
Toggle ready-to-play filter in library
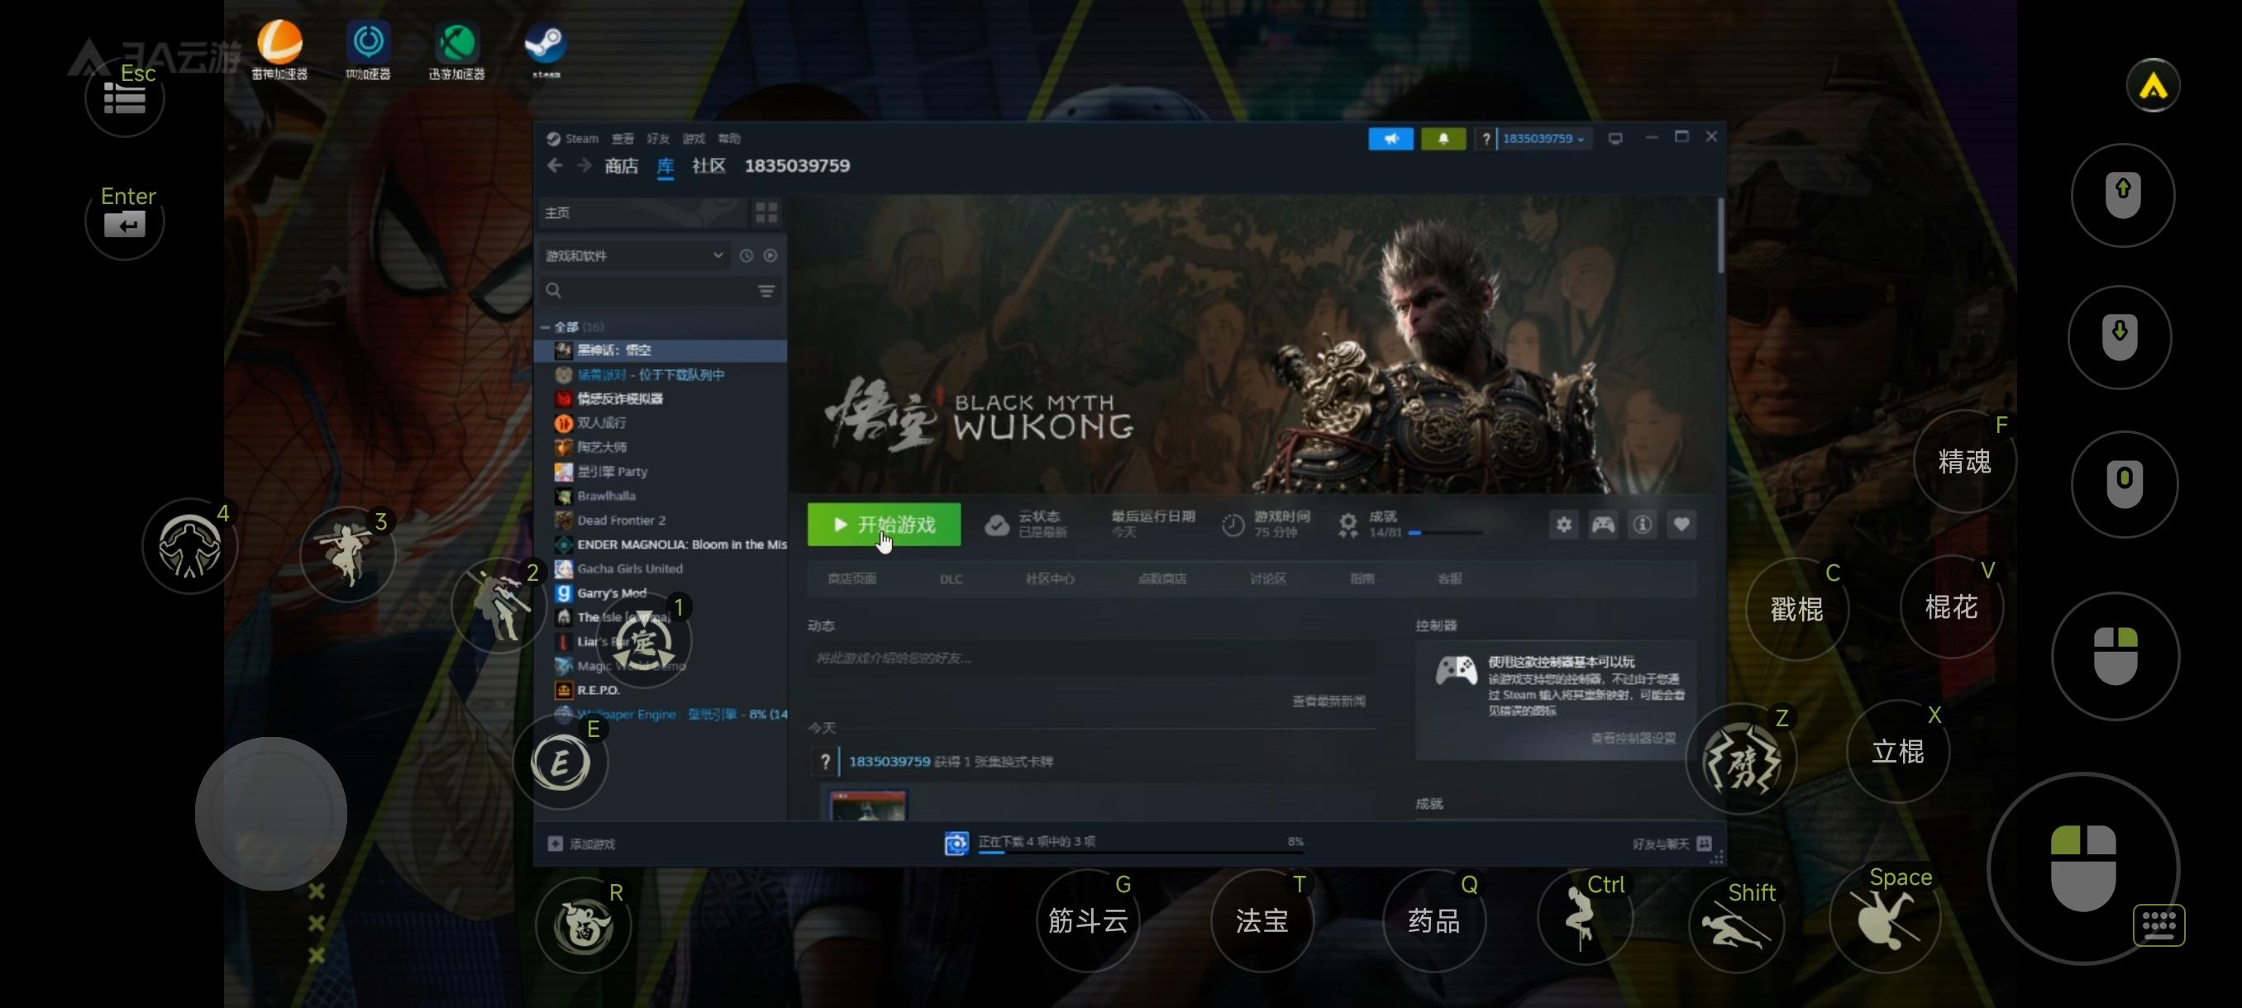click(x=770, y=255)
